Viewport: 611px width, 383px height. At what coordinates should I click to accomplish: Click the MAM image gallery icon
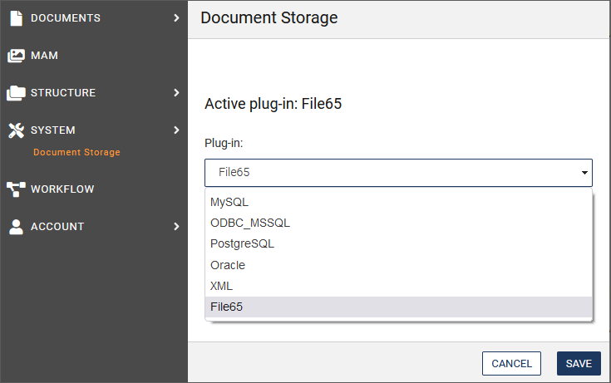16,56
